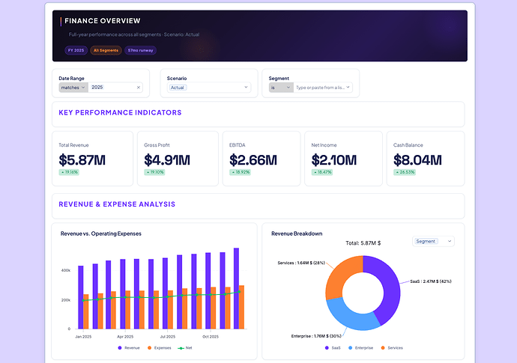
Task: Expand the Scenario Actual dropdown
Action: pos(209,88)
